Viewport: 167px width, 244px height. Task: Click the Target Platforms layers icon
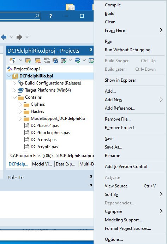click(x=21, y=90)
